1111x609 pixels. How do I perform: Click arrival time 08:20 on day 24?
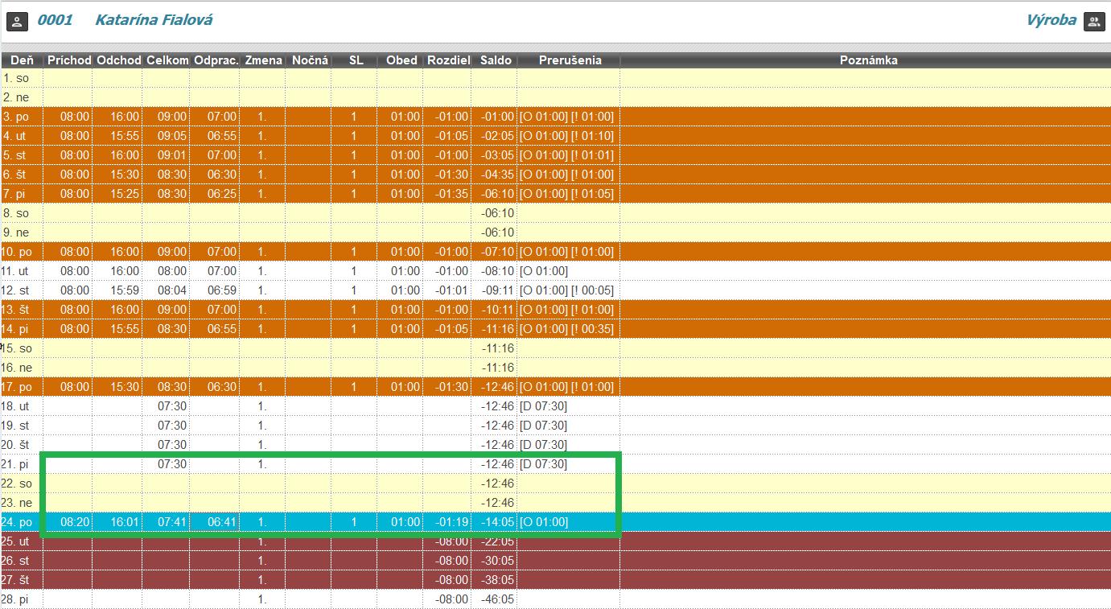pos(75,522)
